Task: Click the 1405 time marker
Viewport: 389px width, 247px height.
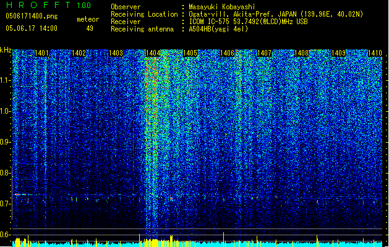Action: (x=190, y=53)
